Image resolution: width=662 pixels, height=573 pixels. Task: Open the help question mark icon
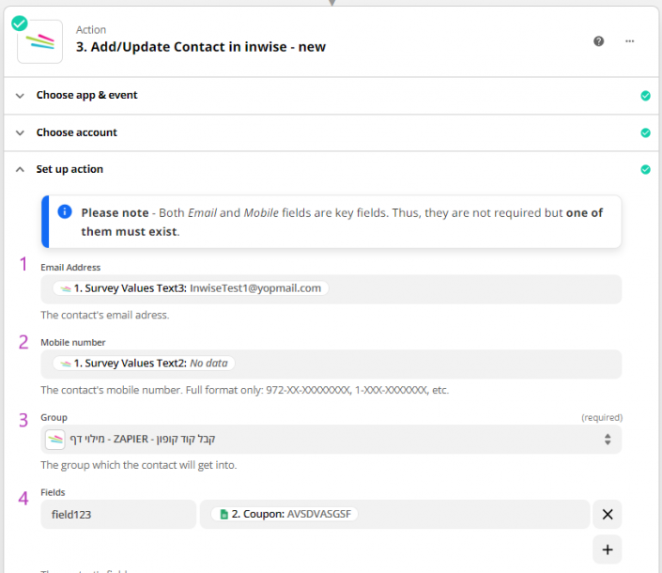pos(598,41)
